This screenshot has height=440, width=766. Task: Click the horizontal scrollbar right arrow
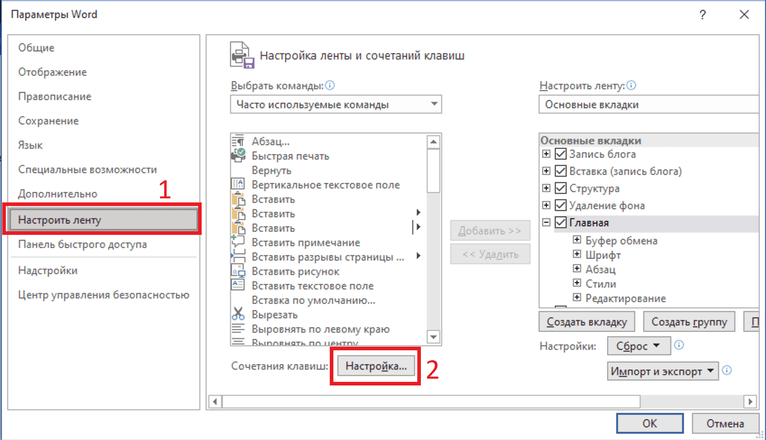[x=750, y=401]
